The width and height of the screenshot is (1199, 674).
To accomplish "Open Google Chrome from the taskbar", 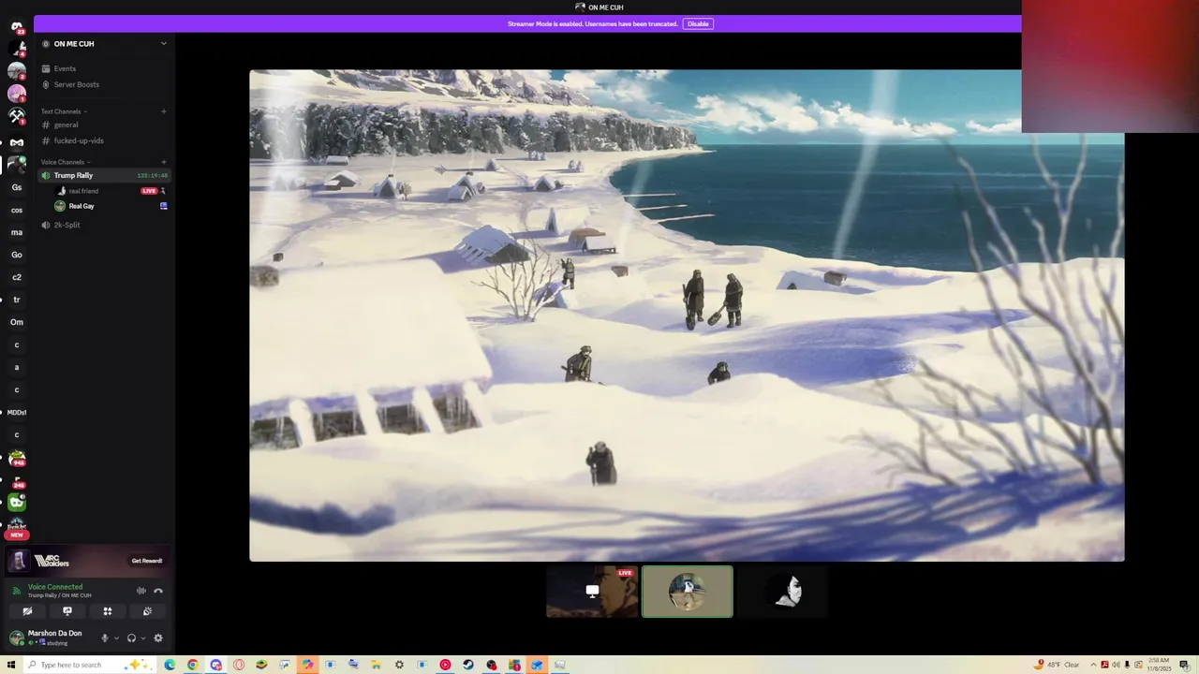I will tap(193, 665).
